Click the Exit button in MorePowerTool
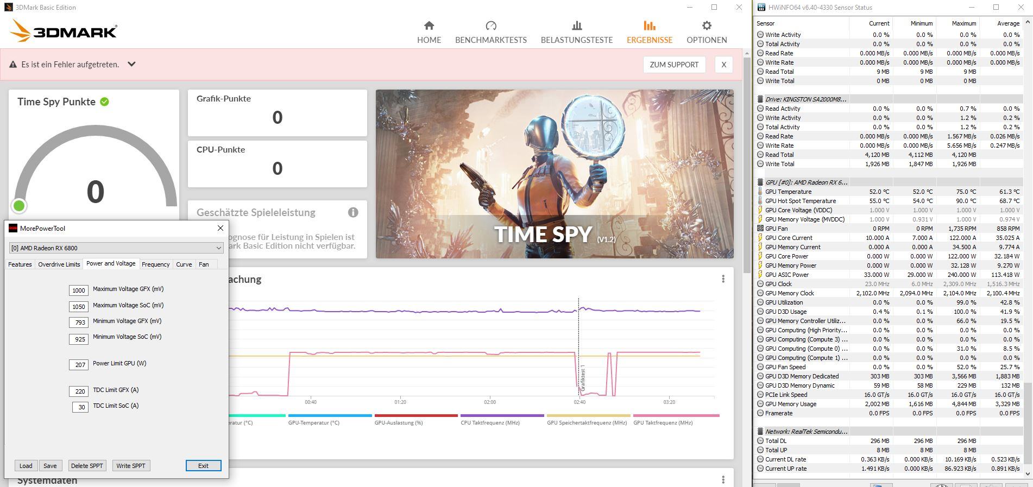Screen dimensions: 1033x487 tap(203, 466)
